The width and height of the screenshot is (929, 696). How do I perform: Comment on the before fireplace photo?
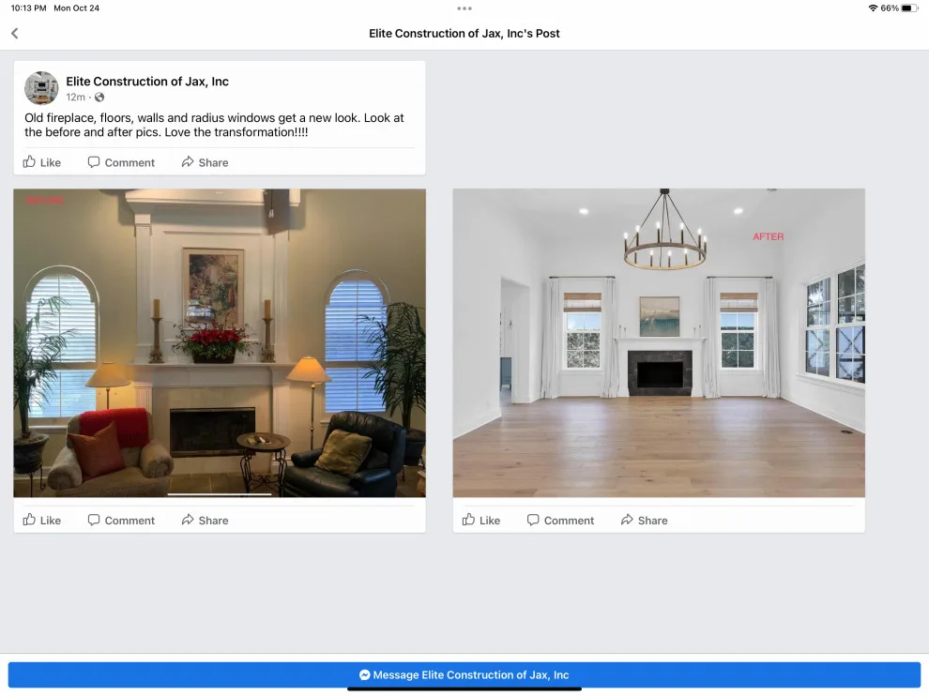pyautogui.click(x=121, y=520)
